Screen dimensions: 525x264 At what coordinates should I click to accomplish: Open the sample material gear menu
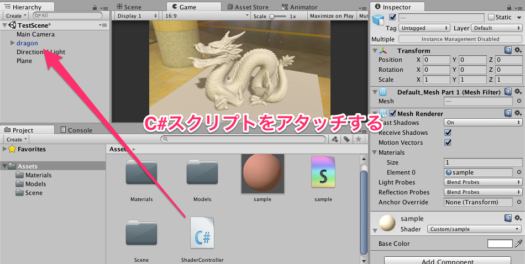point(518,218)
